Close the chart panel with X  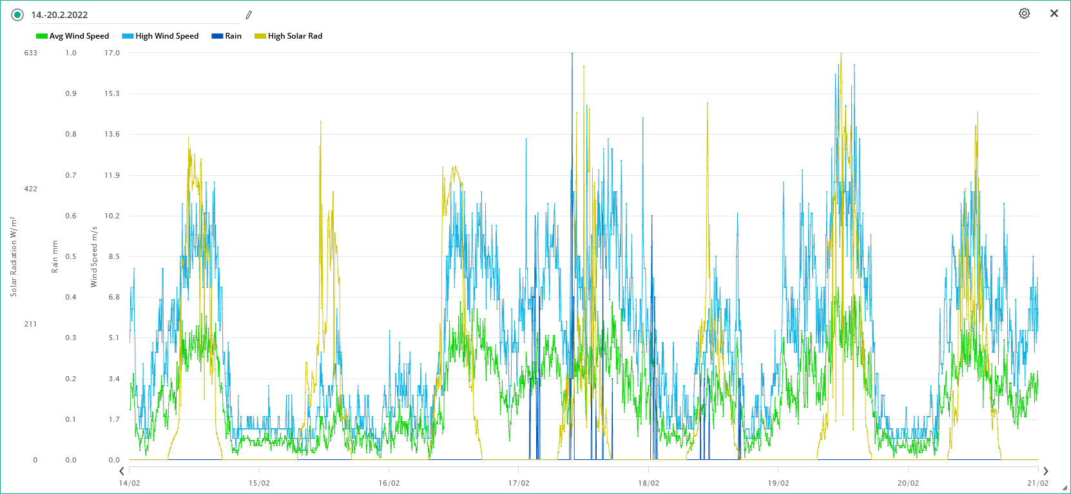tap(1054, 14)
